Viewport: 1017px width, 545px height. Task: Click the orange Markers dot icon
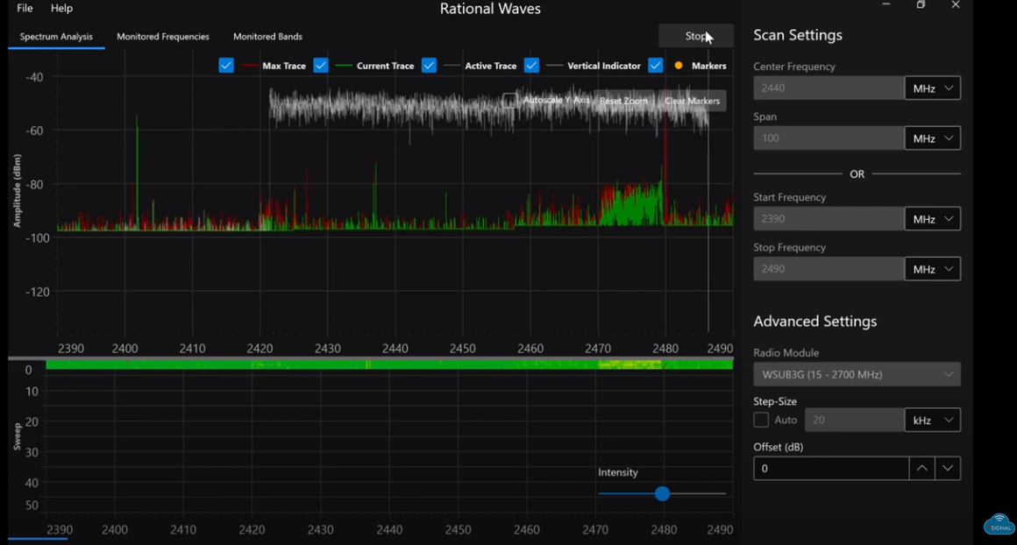pyautogui.click(x=679, y=66)
